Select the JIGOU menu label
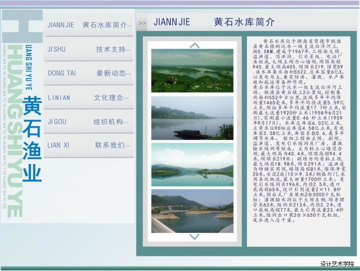This screenshot has width=360, height=271. click(57, 122)
